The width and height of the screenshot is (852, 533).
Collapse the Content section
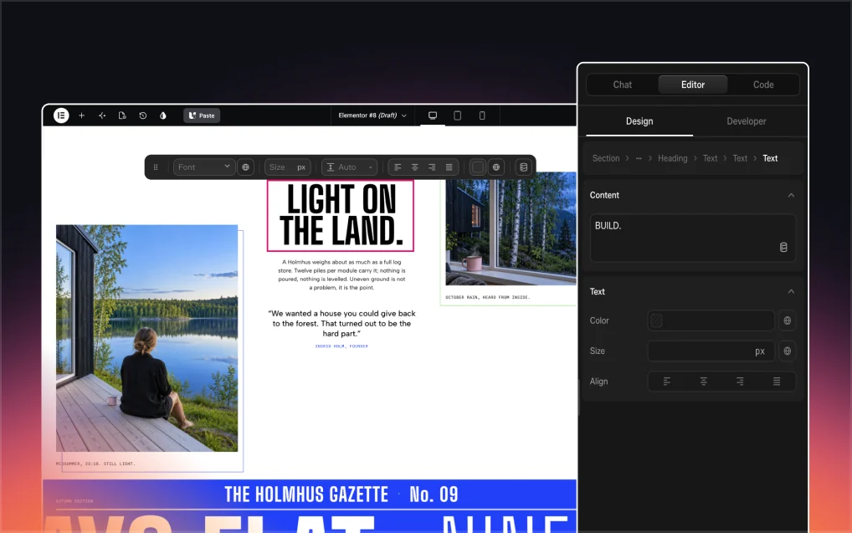click(791, 195)
